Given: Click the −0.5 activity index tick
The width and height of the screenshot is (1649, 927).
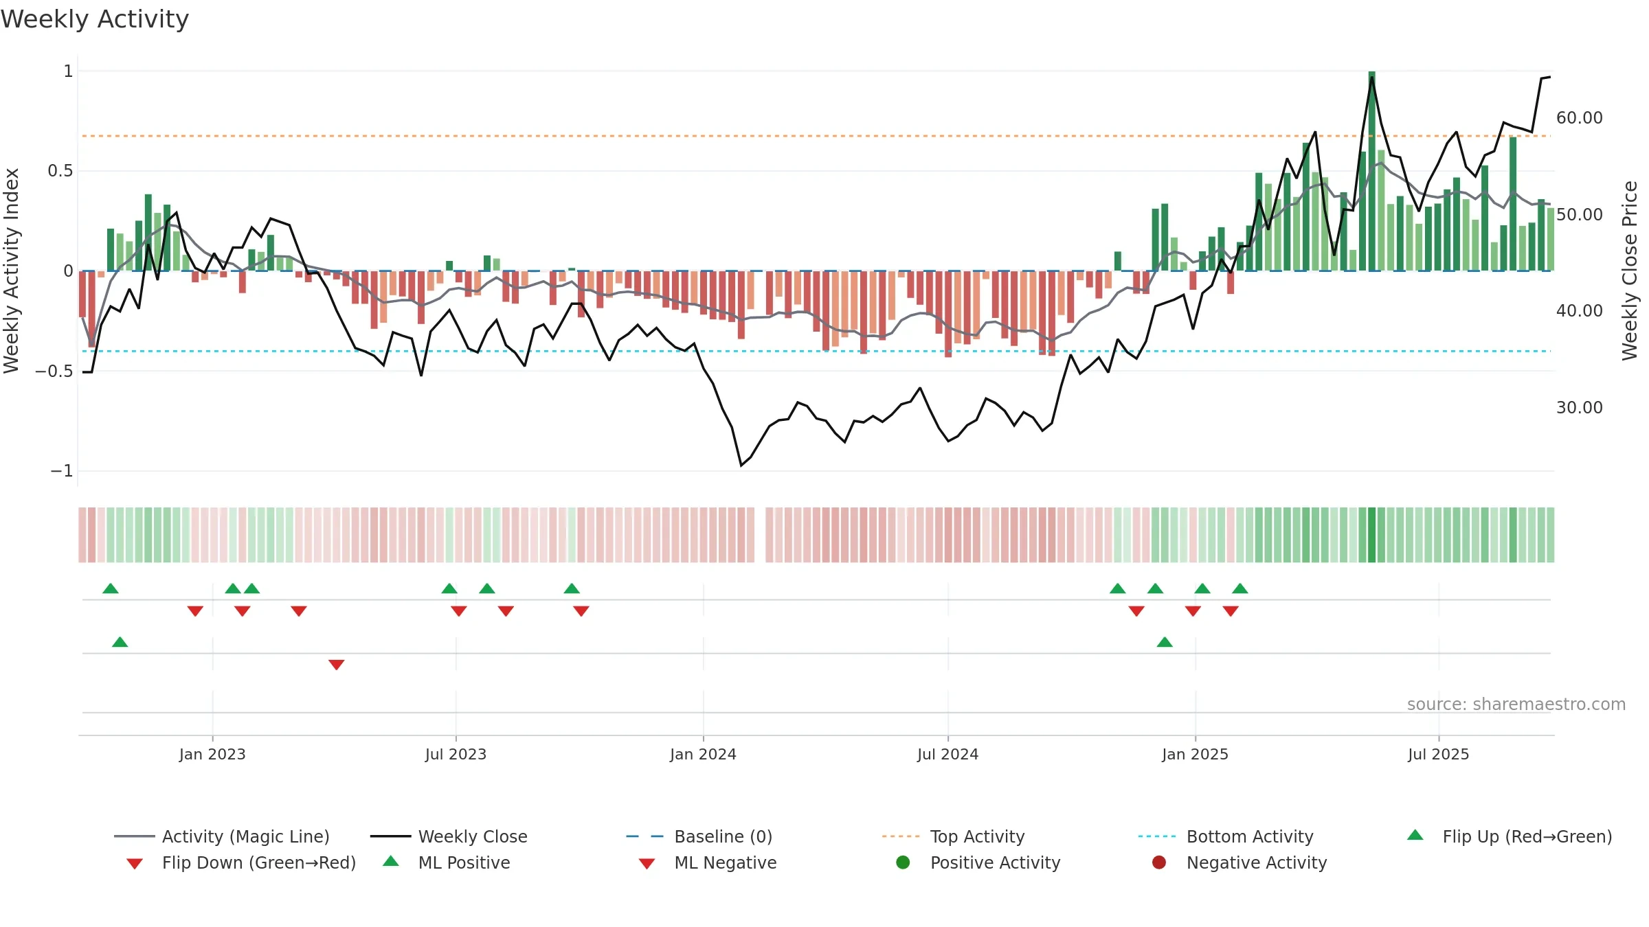Looking at the screenshot, I should (x=54, y=371).
